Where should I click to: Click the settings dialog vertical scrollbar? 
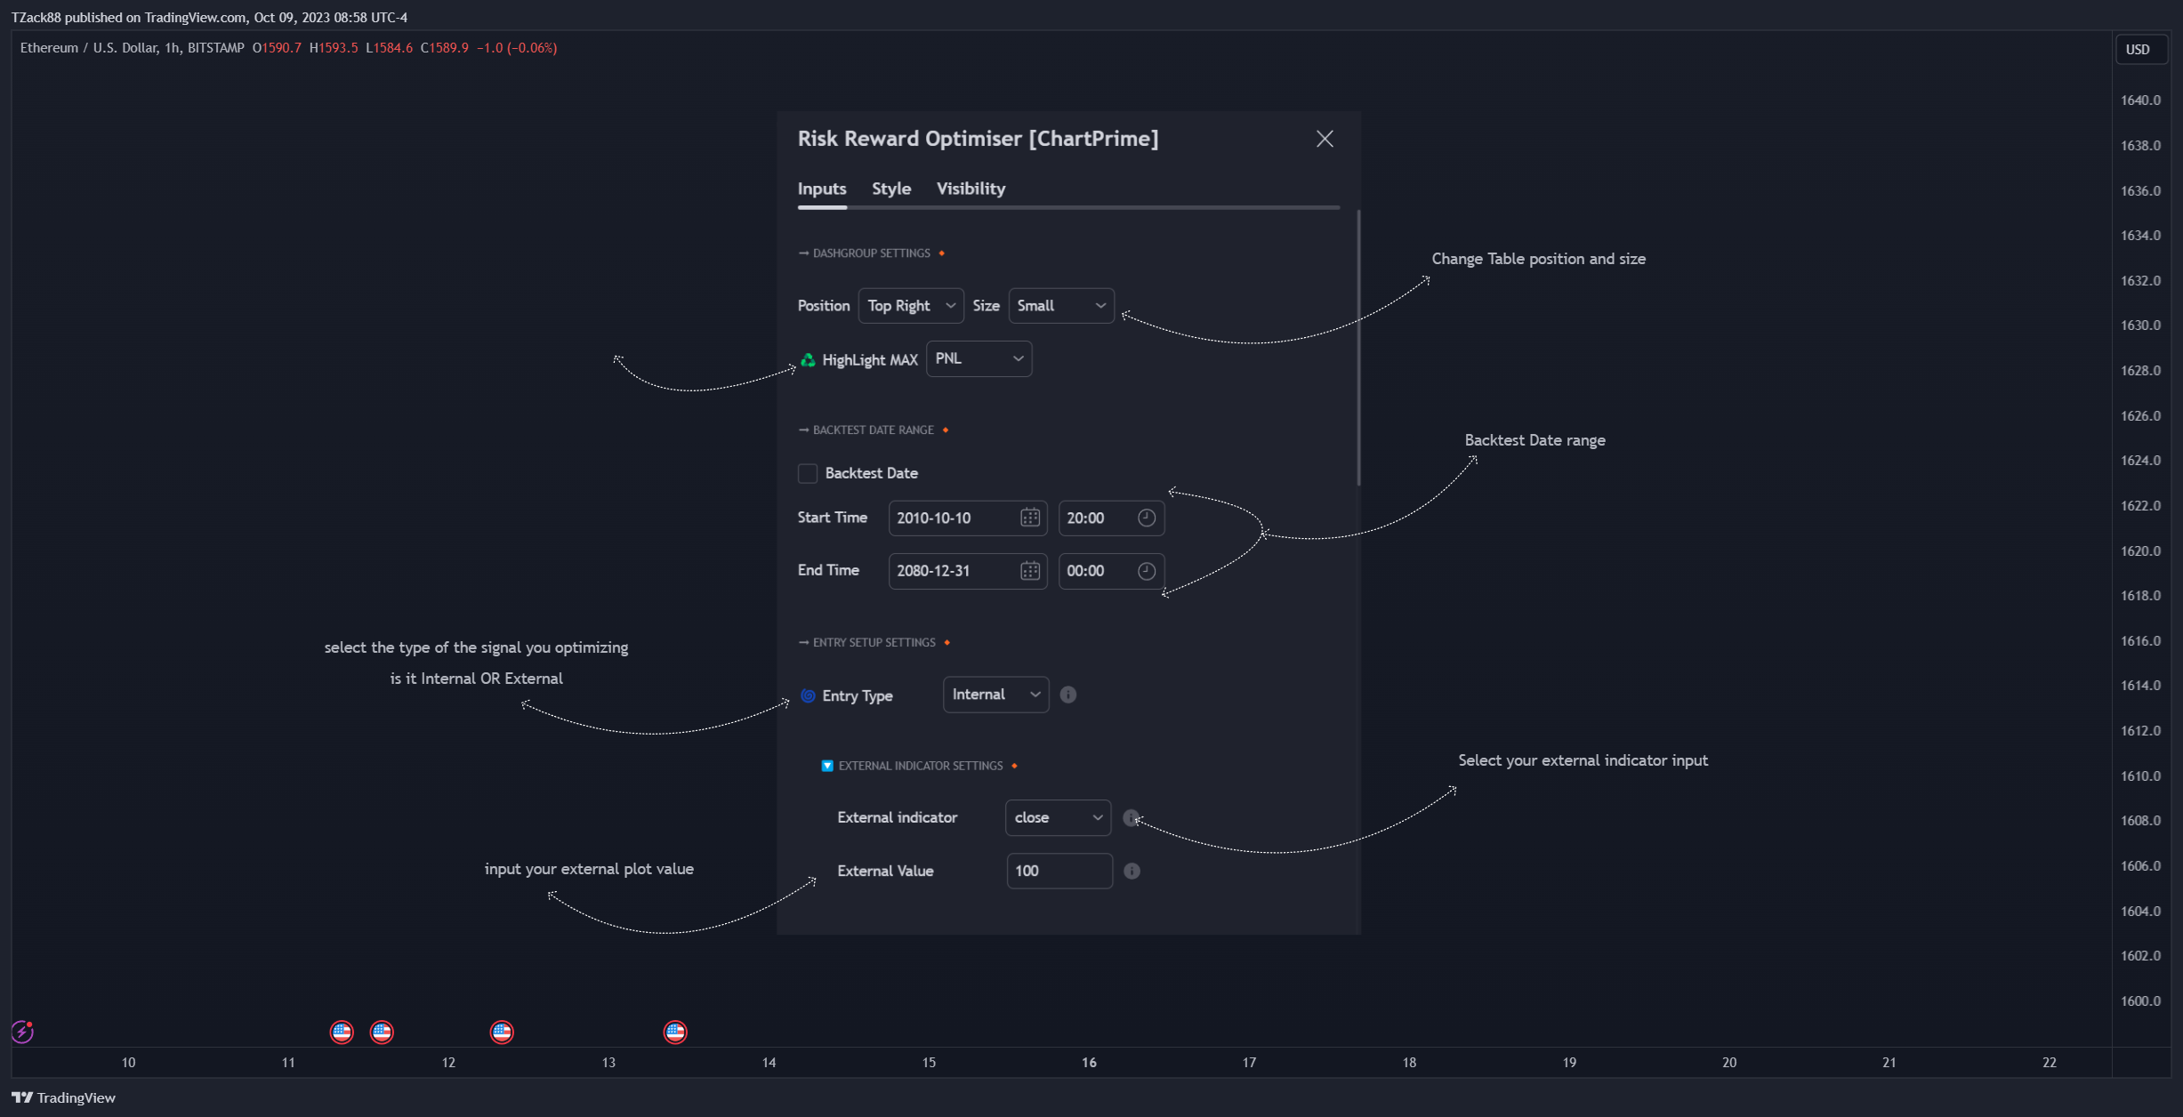pos(1358,347)
